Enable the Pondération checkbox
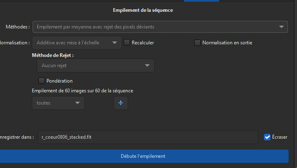The height and width of the screenshot is (168, 297). pos(41,81)
